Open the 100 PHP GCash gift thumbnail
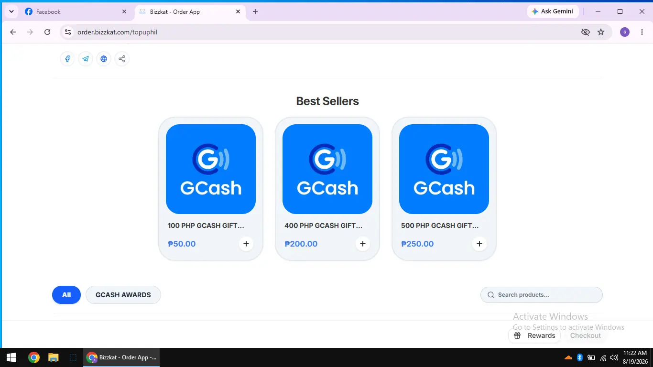The image size is (653, 367). [x=211, y=169]
